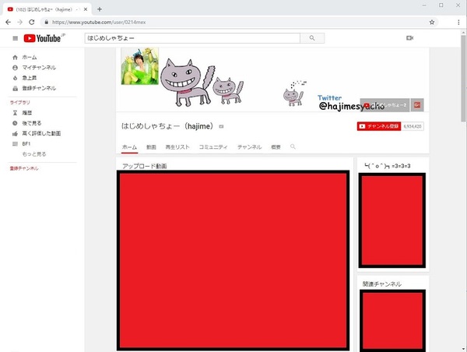Click the browser address bar URL
This screenshot has width=467, height=352.
(99, 23)
